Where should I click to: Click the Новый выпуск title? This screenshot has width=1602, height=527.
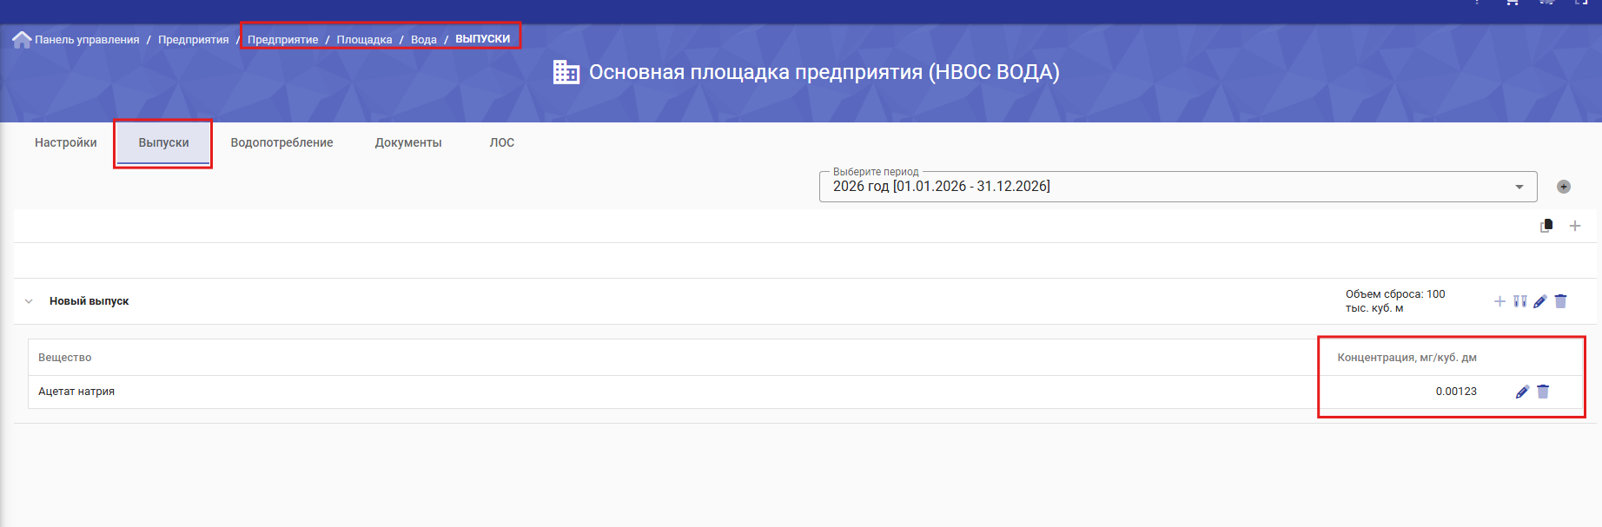pos(89,301)
